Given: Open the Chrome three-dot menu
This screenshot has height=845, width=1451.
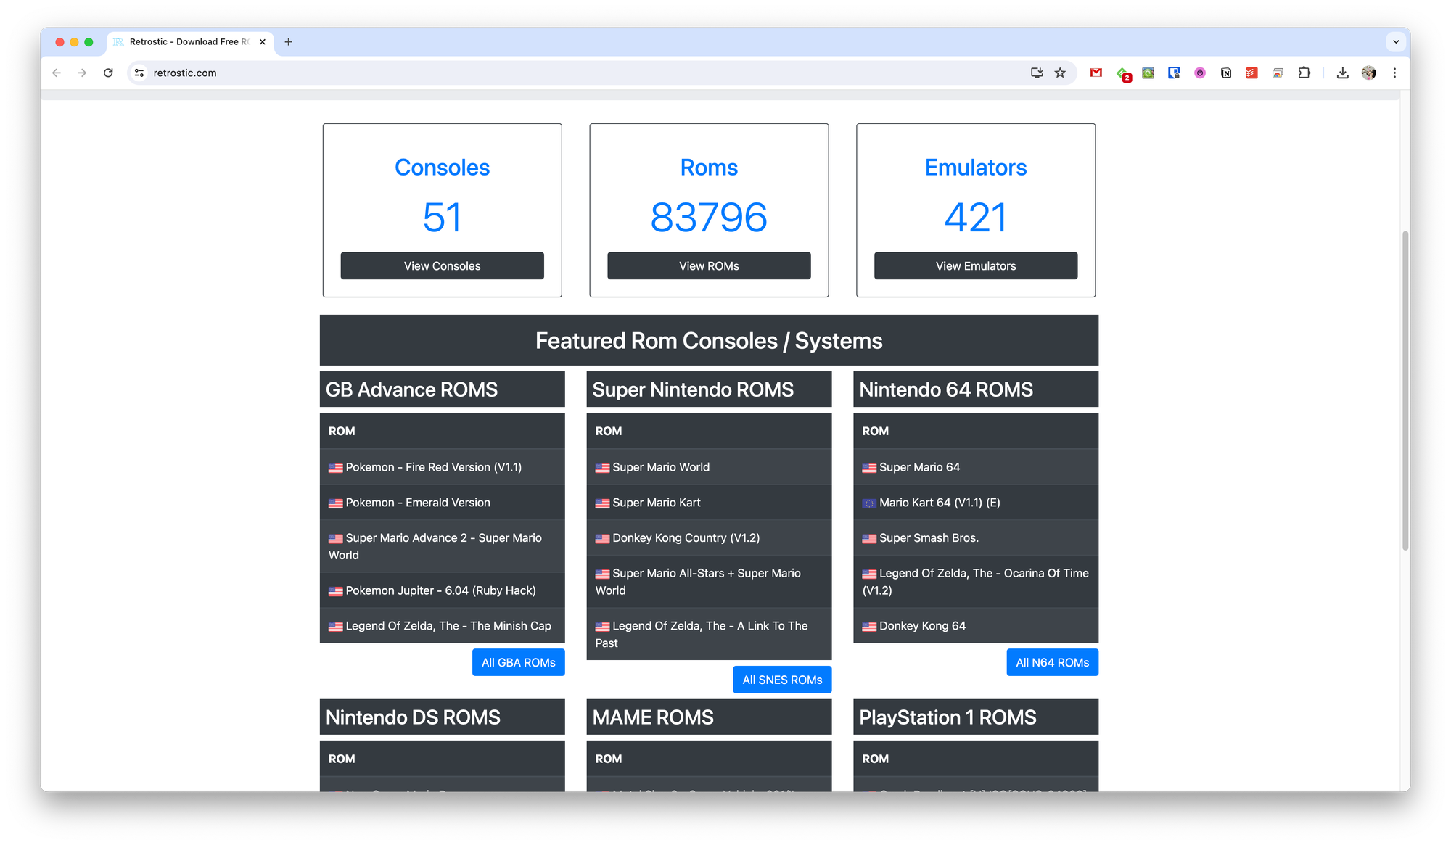Looking at the screenshot, I should [x=1394, y=73].
